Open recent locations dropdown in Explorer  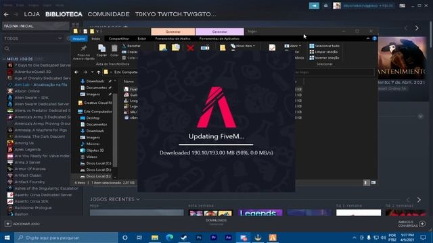tap(92, 72)
